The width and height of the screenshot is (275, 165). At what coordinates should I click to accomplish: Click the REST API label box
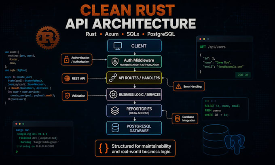point(75,78)
